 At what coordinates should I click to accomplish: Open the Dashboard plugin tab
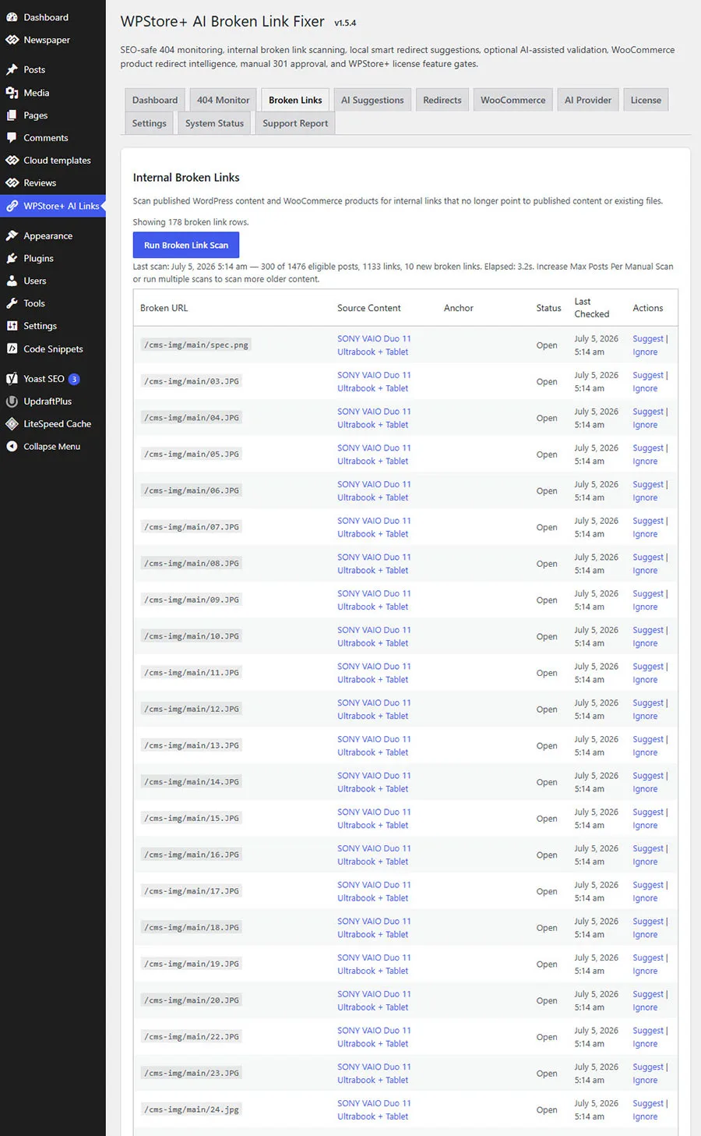pos(155,100)
